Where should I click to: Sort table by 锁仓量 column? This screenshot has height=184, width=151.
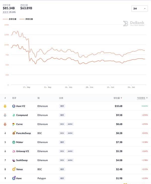(118, 98)
